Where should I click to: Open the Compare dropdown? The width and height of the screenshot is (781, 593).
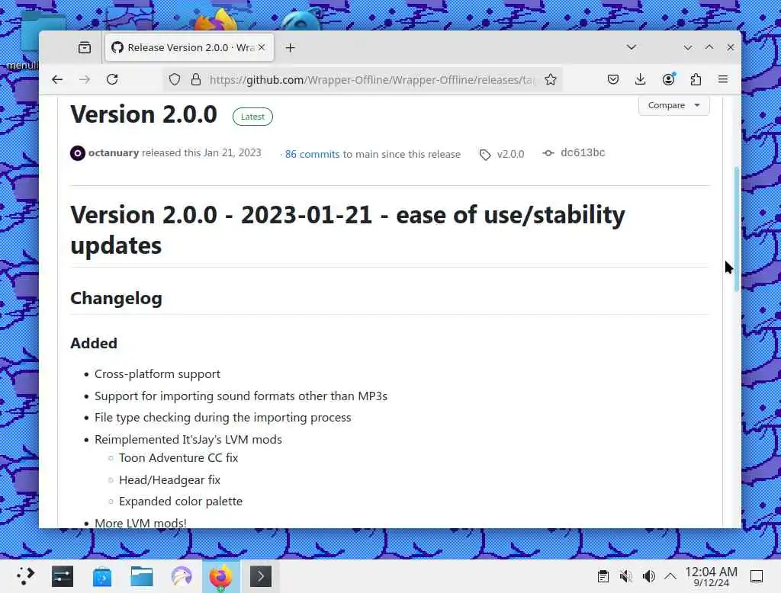coord(674,105)
